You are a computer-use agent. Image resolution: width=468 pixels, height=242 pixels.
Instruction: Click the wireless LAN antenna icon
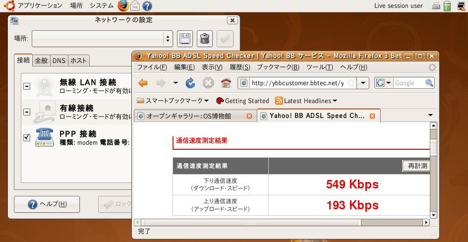coord(44,86)
